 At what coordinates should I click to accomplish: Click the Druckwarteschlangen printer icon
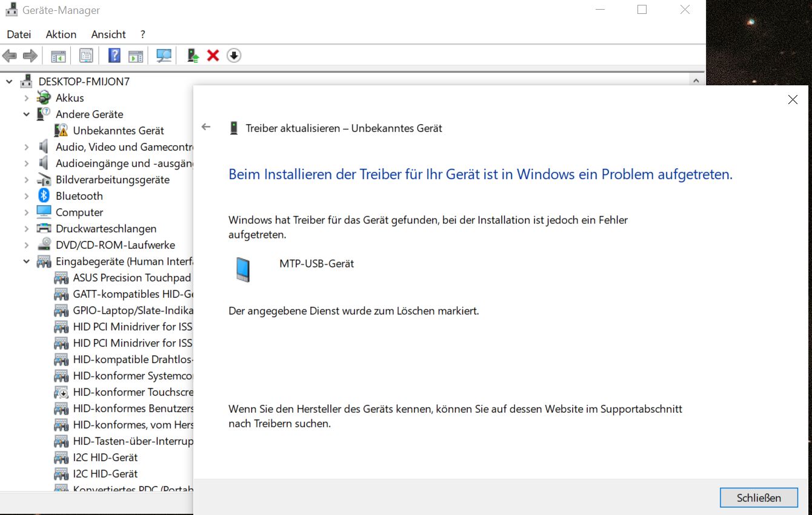(44, 228)
